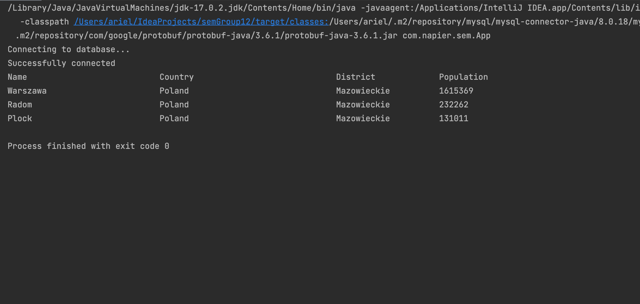Click the '-javaagent' IntelliJ IDEA argument
The height and width of the screenshot is (304, 640).
pyautogui.click(x=500, y=8)
